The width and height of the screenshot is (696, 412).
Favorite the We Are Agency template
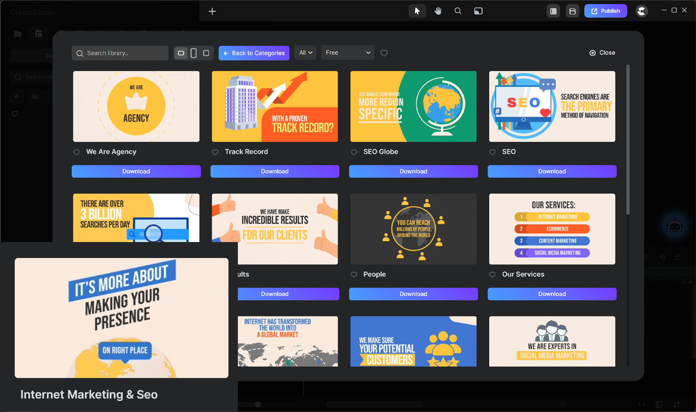pos(77,152)
